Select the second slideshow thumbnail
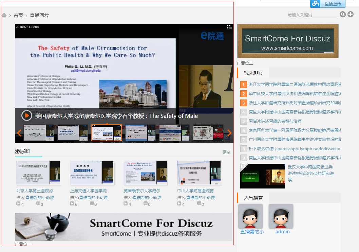Image resolution: width=359 pixels, height=252 pixels. point(72,133)
